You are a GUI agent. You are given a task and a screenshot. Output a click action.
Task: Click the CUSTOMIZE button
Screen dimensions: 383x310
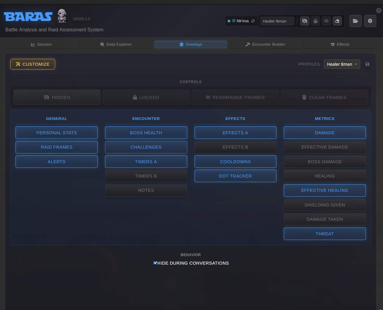pos(33,64)
